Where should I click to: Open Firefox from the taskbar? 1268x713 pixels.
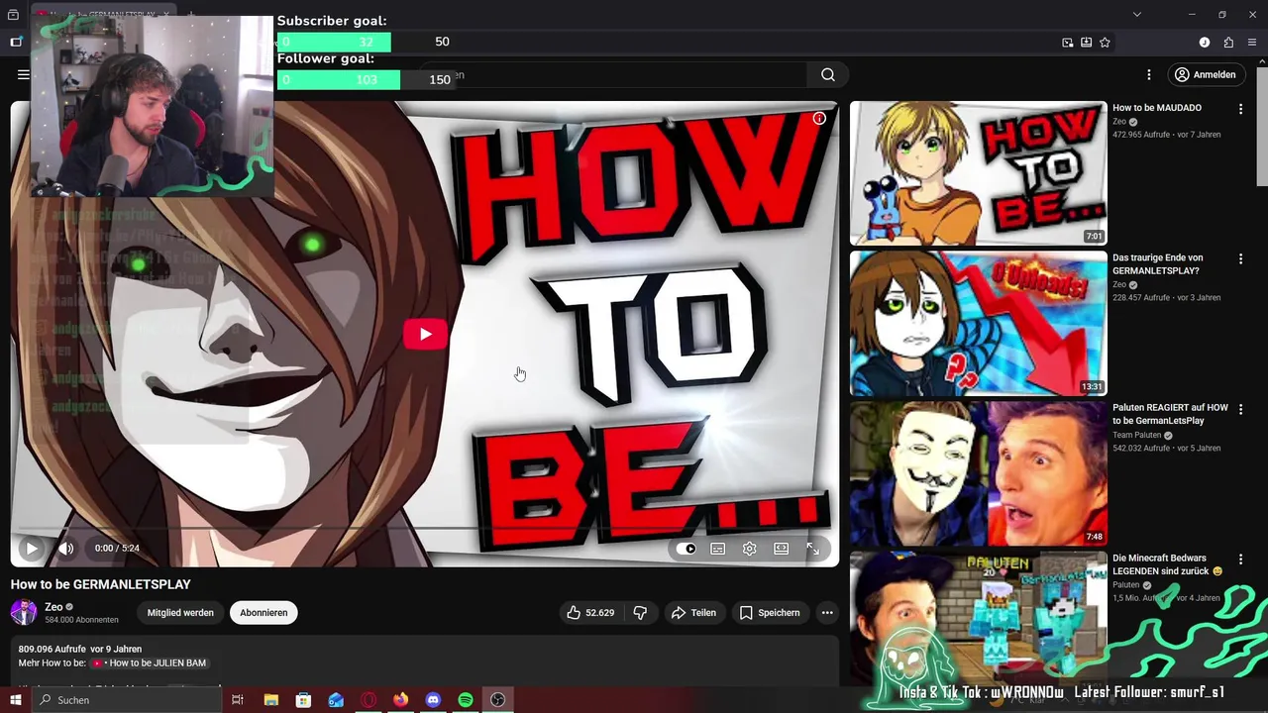(400, 700)
